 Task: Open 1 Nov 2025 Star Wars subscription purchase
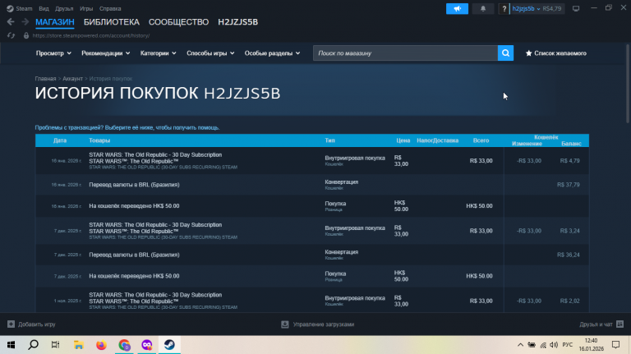[312, 300]
